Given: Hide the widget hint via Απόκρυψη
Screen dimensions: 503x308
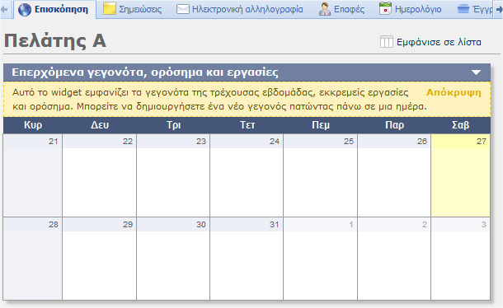Looking at the screenshot, I should click(x=454, y=92).
